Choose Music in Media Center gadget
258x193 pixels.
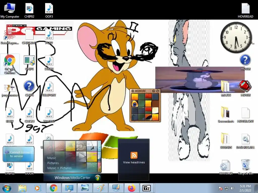point(52,158)
